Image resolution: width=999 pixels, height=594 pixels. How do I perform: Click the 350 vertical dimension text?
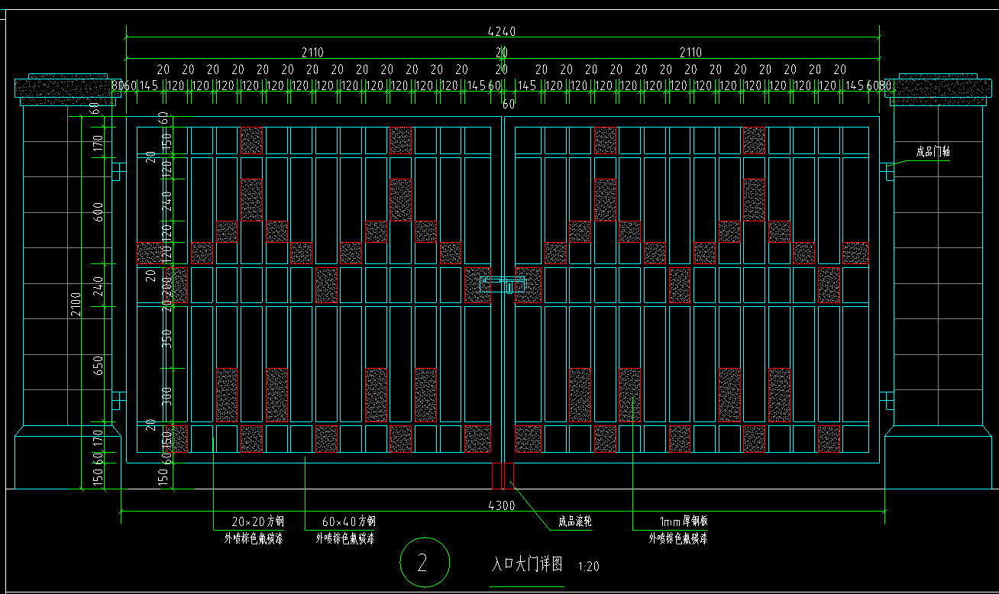[167, 338]
